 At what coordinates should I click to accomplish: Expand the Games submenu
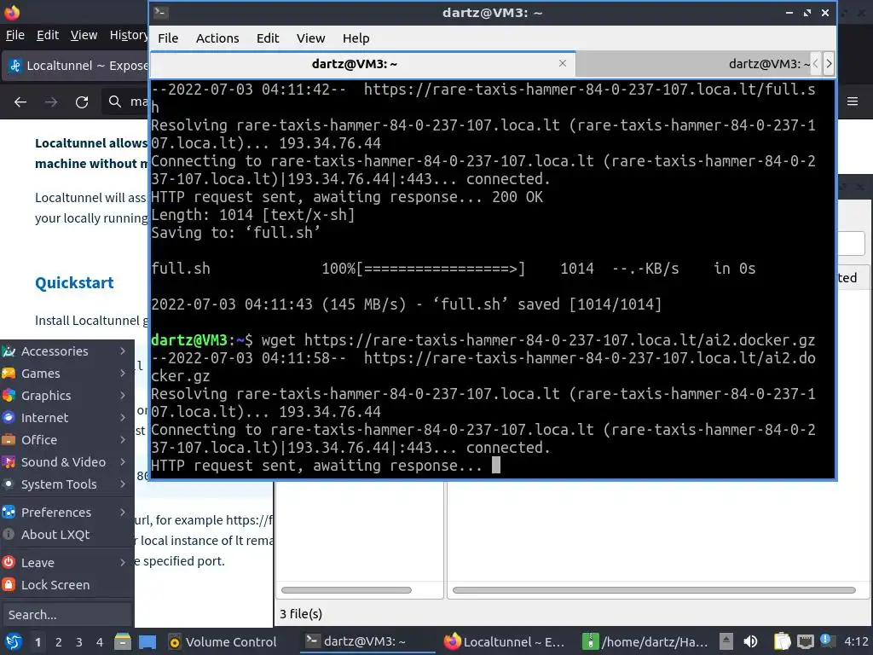pos(66,374)
